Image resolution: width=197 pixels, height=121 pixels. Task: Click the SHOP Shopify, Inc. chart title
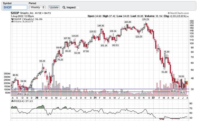31,13
